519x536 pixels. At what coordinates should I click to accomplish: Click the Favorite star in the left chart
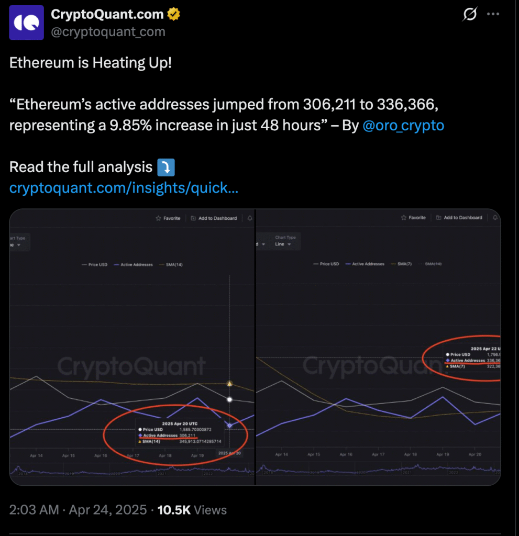point(158,218)
